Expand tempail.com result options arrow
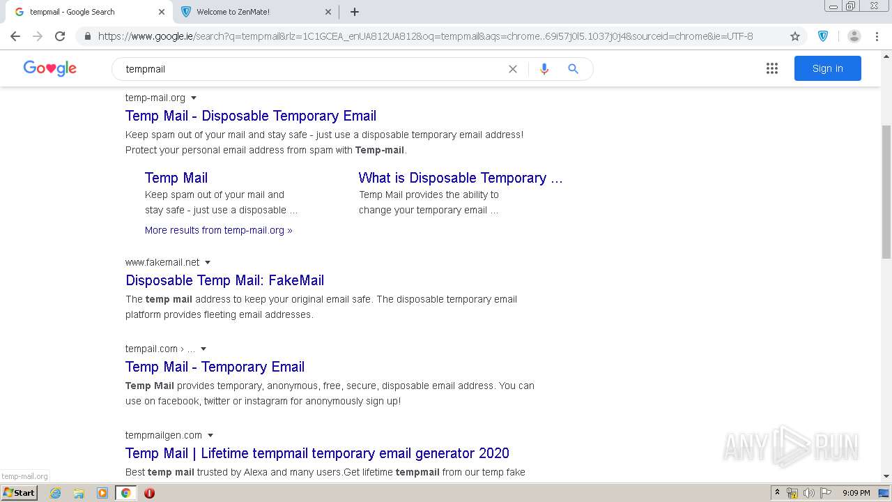The image size is (892, 502). click(x=203, y=349)
